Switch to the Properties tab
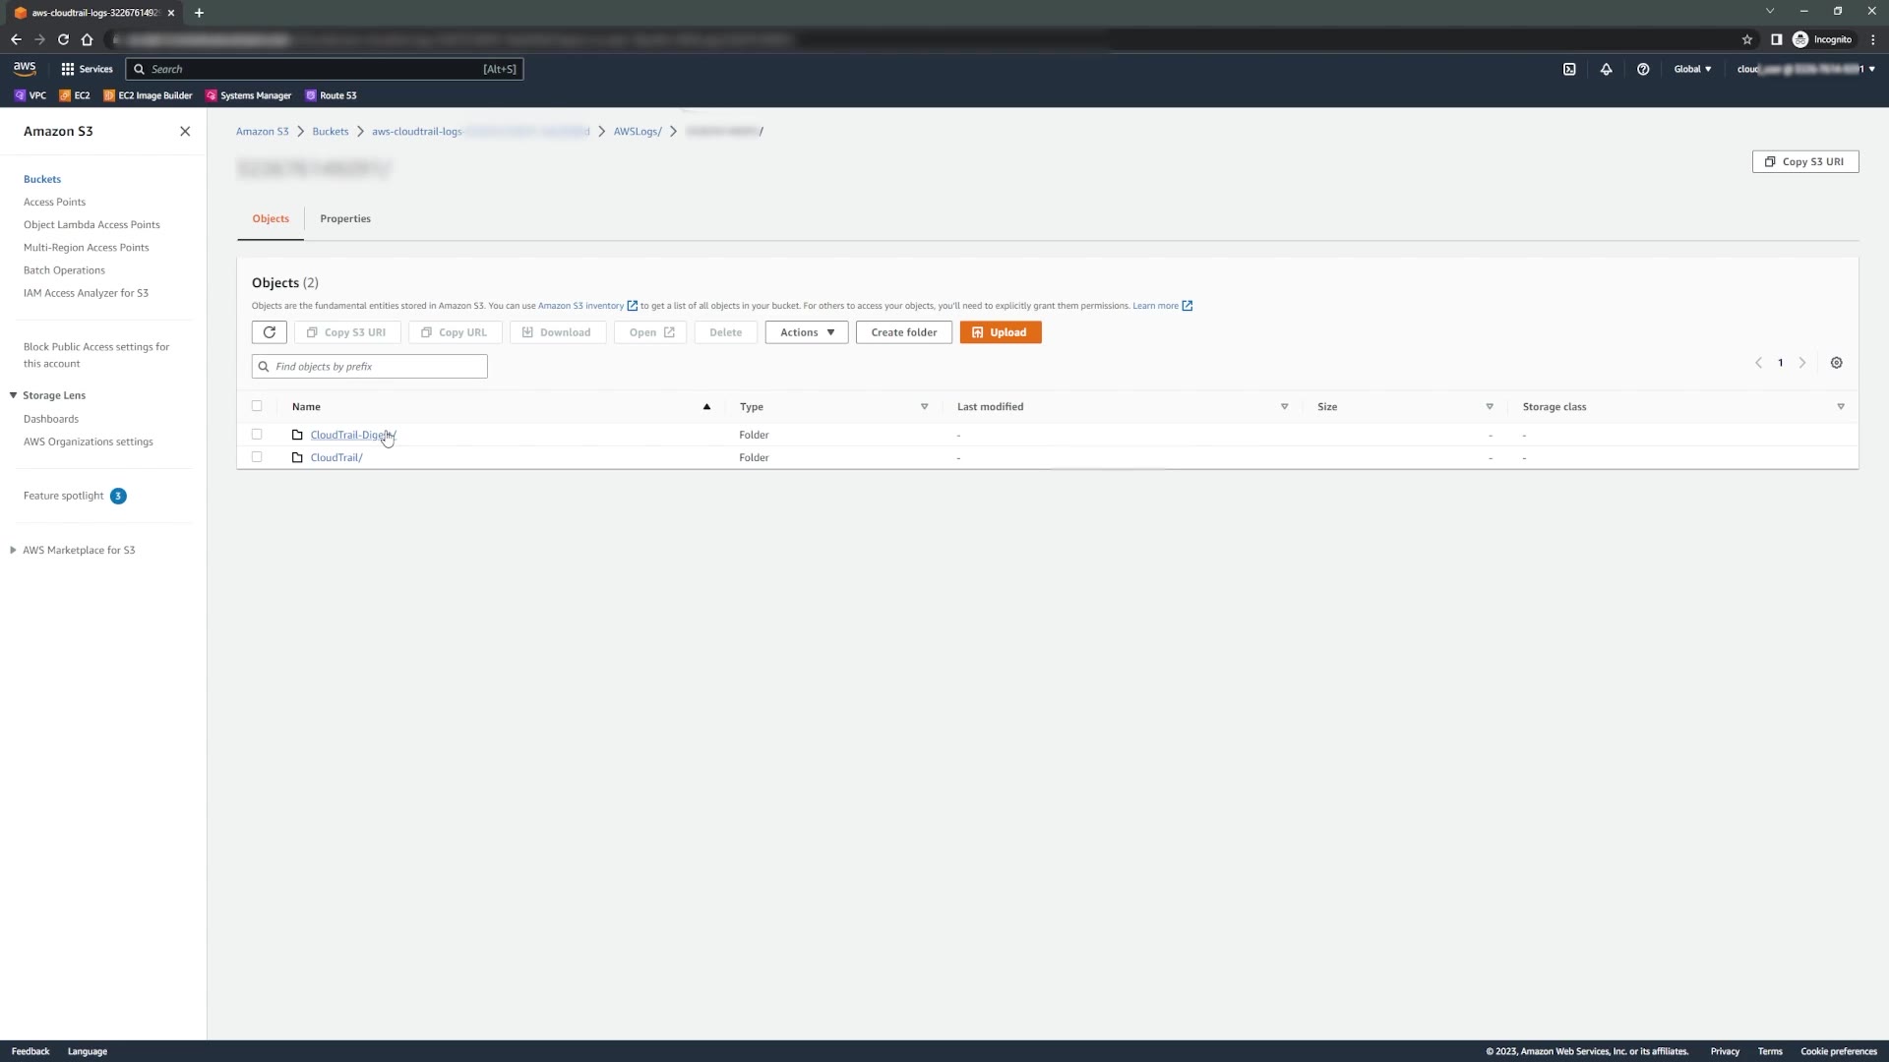This screenshot has width=1889, height=1062. pos(344,218)
